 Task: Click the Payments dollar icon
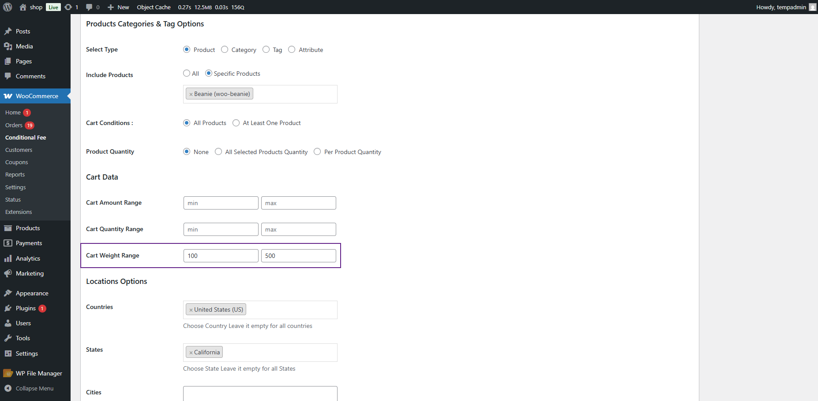(8, 243)
